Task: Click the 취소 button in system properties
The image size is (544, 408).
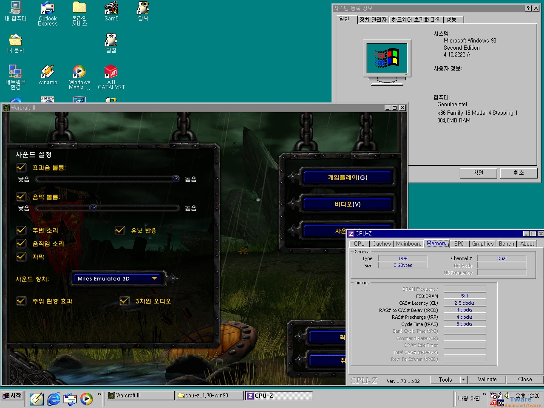Action: pyautogui.click(x=519, y=173)
